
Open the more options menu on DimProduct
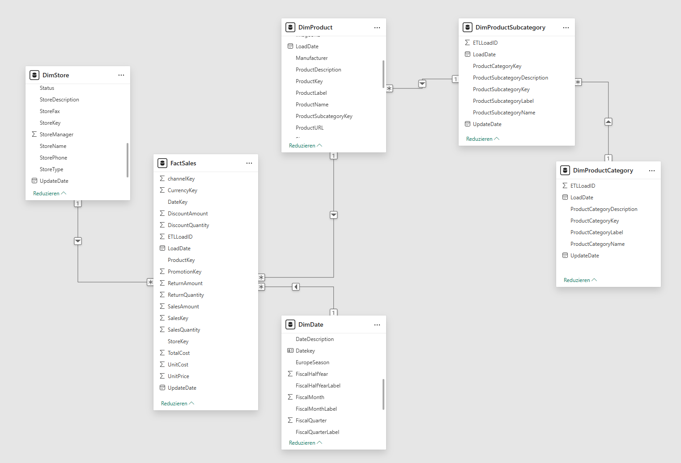[377, 27]
